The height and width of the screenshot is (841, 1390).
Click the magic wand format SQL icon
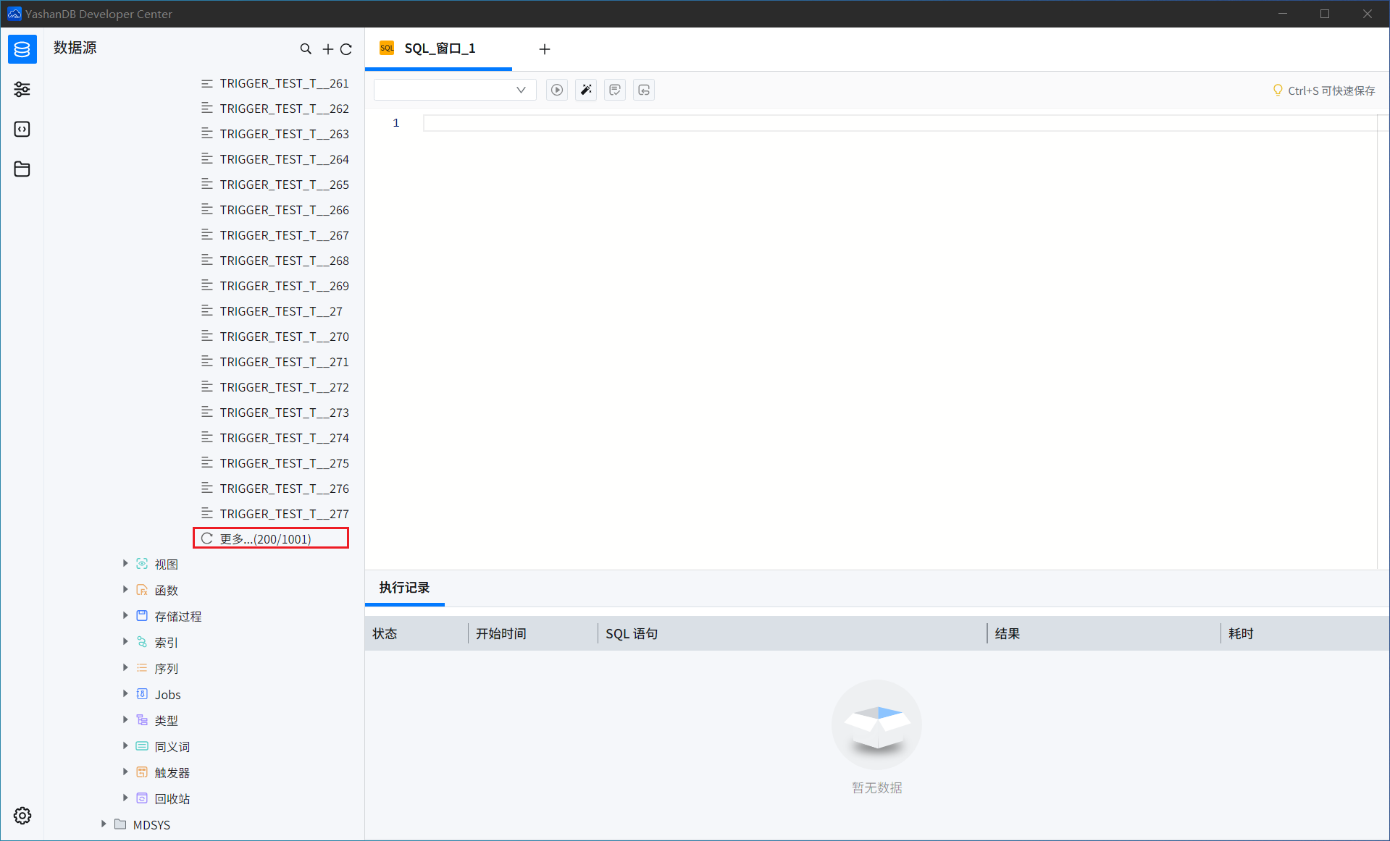[585, 90]
